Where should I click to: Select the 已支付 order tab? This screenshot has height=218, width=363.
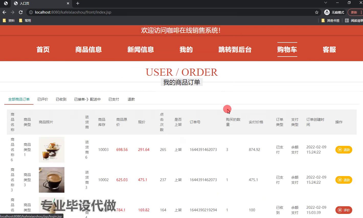click(114, 99)
